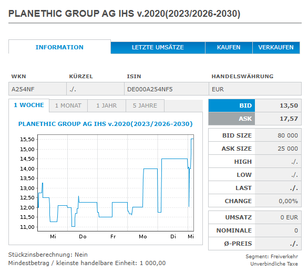Switch chart to 5 Jahre
Image resolution: width=308 pixels, height=274 pixels.
[145, 106]
